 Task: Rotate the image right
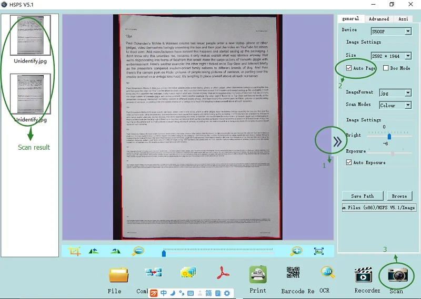click(x=115, y=251)
